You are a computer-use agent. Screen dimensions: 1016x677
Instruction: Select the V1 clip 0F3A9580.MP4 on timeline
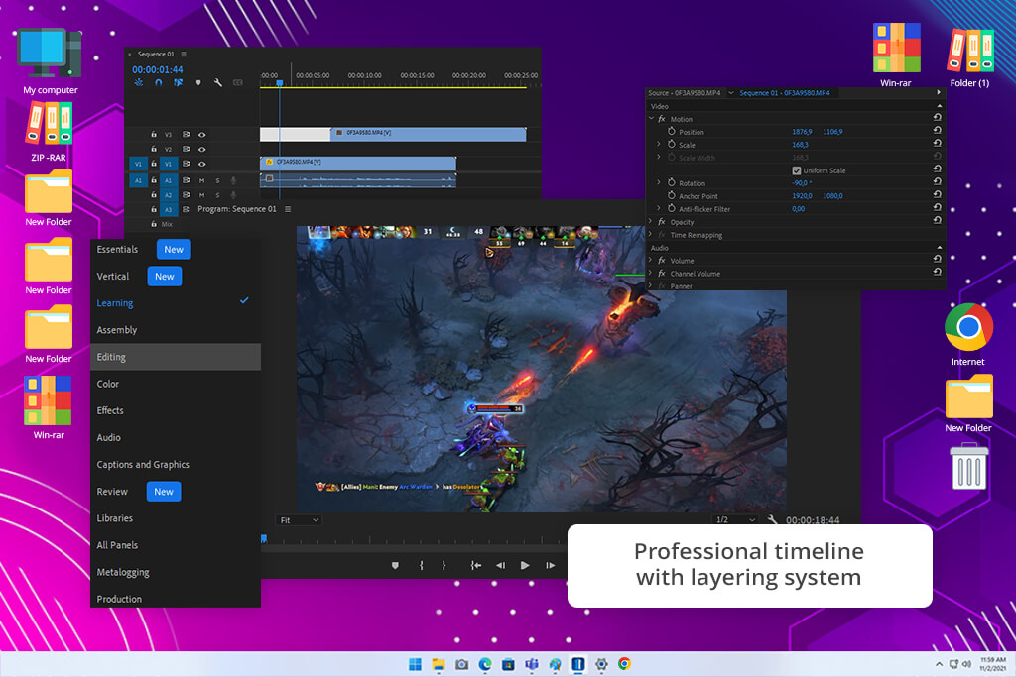pos(357,163)
